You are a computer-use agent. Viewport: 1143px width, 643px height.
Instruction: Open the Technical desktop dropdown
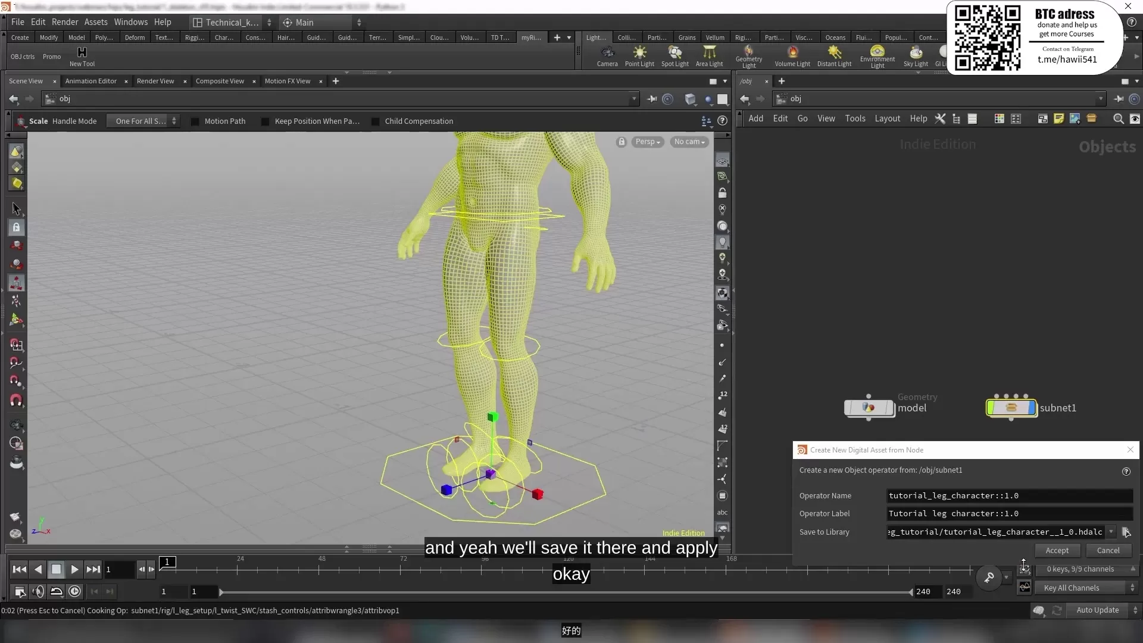click(232, 22)
